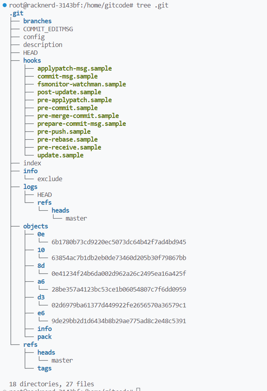Click the object hash starting with 28be357
This screenshot has width=267, height=391.
point(118,289)
